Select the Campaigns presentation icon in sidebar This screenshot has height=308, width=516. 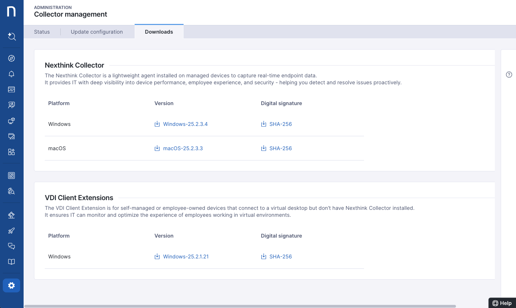pyautogui.click(x=11, y=105)
